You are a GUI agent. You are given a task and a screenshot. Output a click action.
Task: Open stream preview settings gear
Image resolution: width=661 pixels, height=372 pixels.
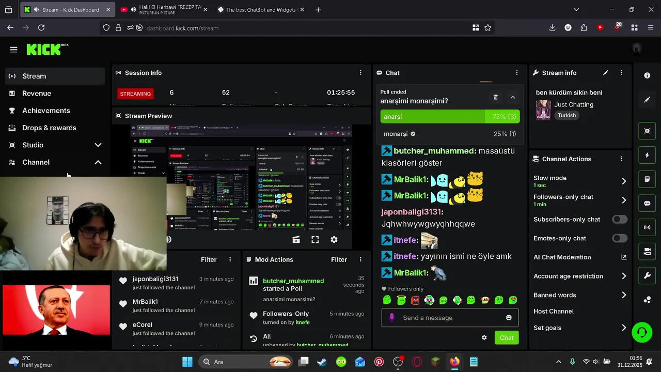point(334,240)
